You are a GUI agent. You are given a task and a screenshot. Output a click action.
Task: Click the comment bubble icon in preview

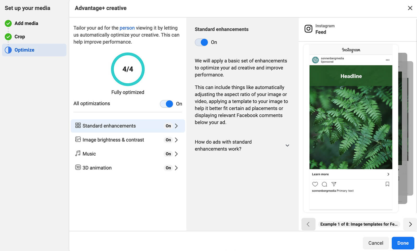[x=324, y=184]
